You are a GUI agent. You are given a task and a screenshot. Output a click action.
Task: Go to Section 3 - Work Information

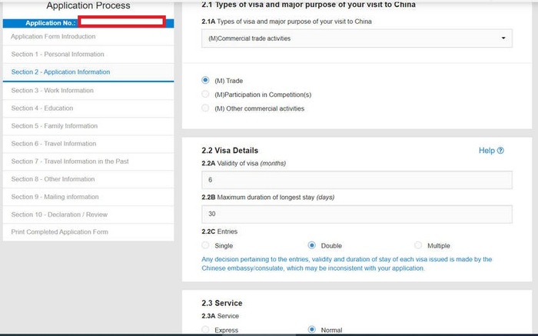(x=88, y=91)
